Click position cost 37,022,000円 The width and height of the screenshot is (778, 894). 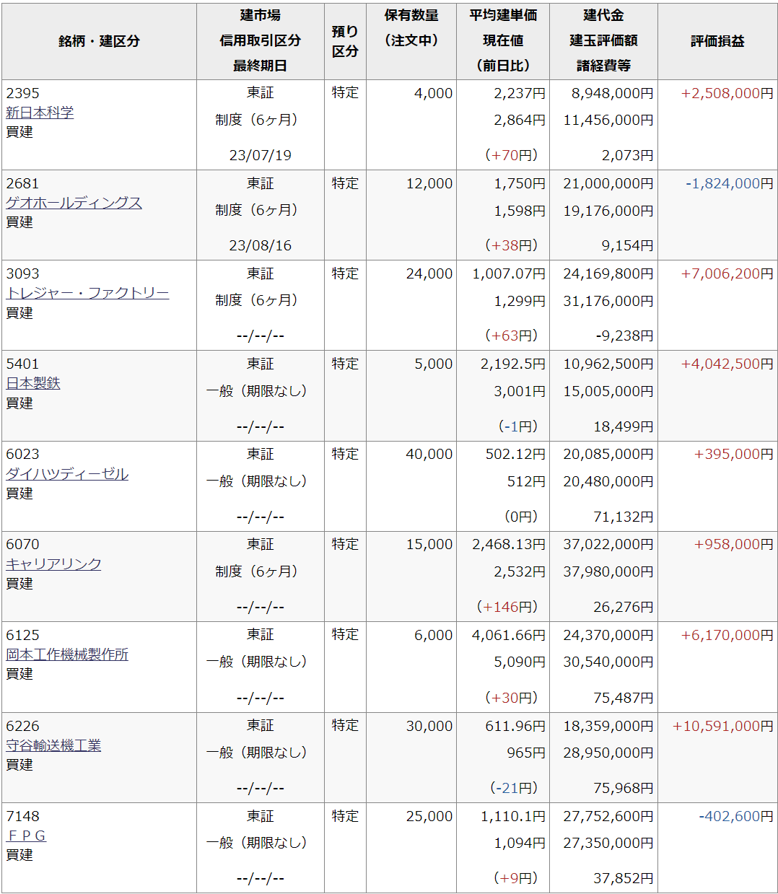(608, 544)
